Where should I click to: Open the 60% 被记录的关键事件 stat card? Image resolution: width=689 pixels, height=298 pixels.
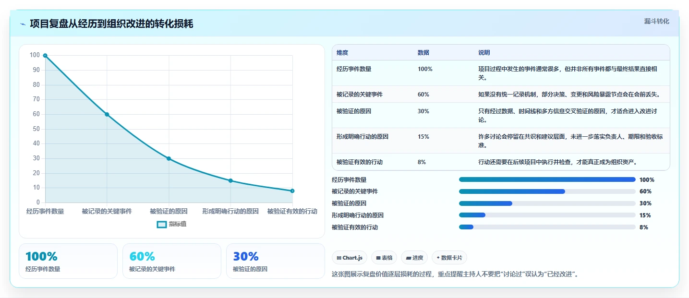[172, 261]
